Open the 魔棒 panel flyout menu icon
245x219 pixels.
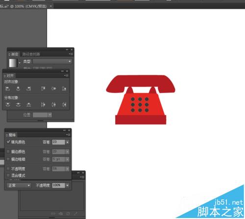coord(68,135)
